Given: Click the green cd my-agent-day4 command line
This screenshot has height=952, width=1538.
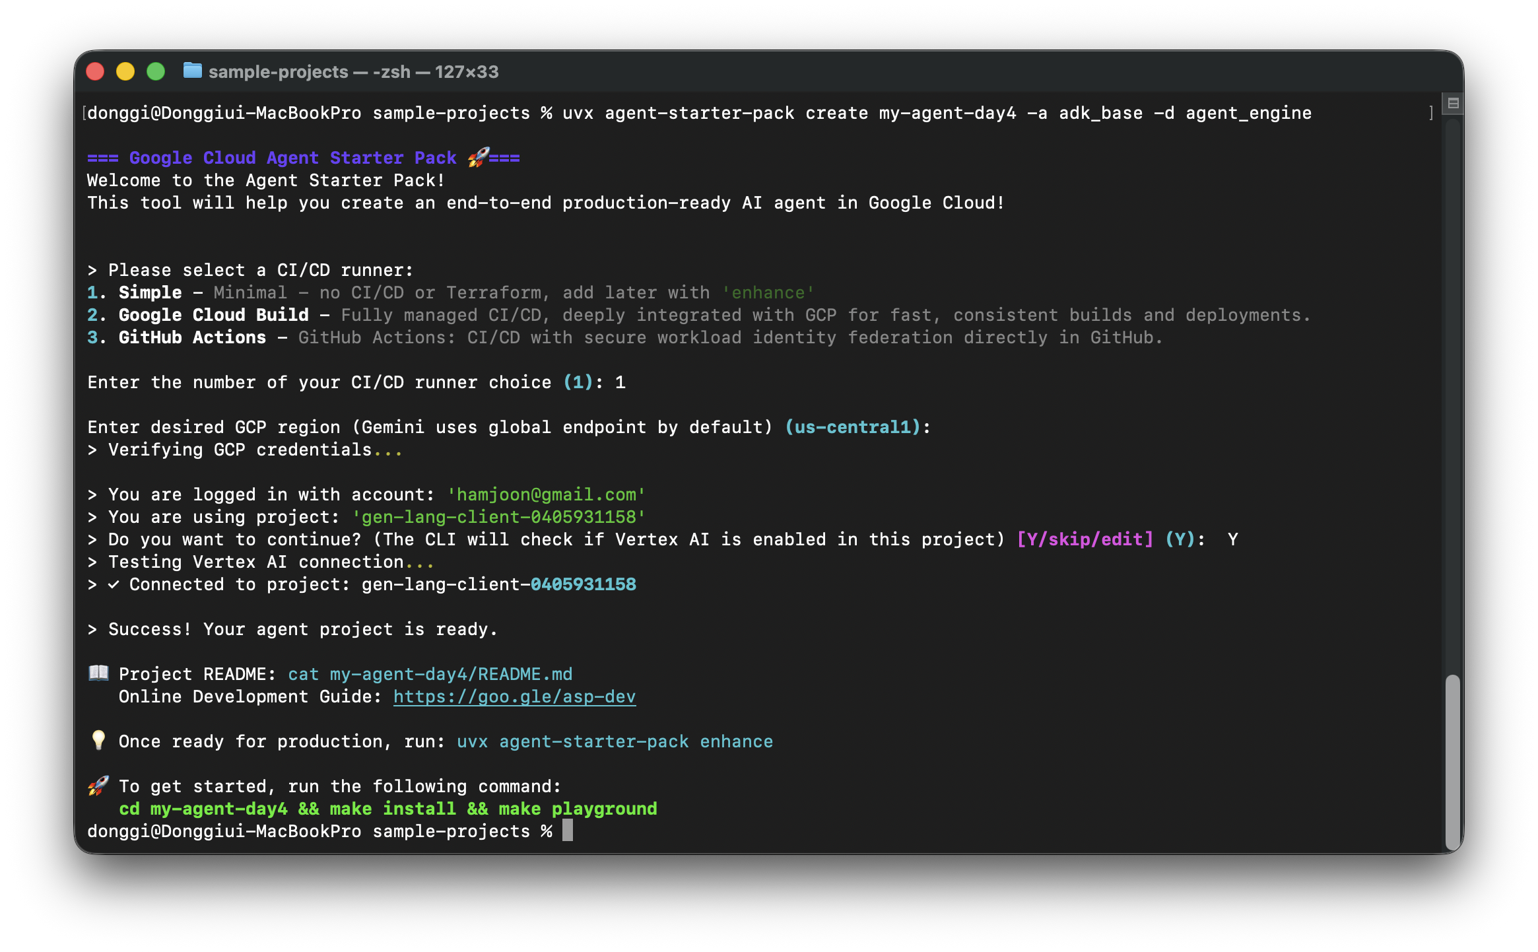Looking at the screenshot, I should click(x=387, y=809).
